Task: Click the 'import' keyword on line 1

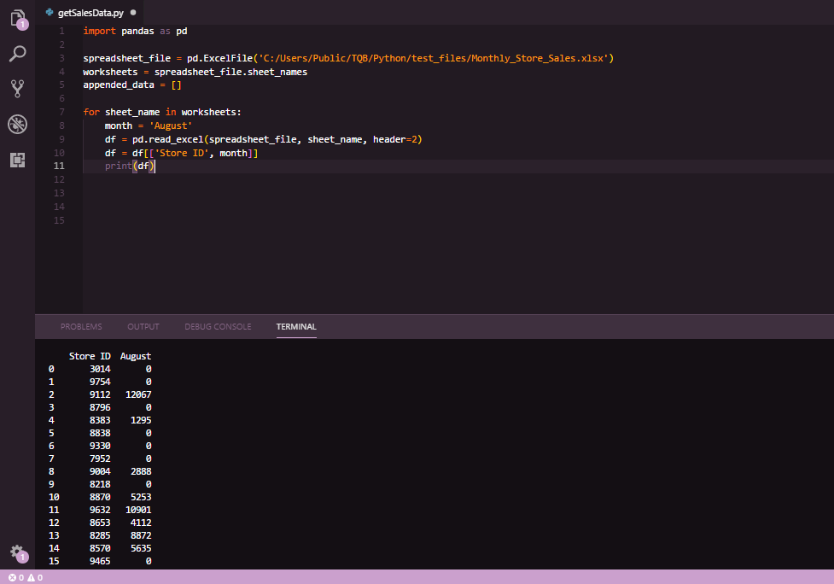Action: (100, 31)
